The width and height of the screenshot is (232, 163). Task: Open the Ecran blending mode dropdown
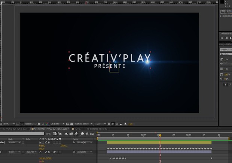[x=14, y=152]
